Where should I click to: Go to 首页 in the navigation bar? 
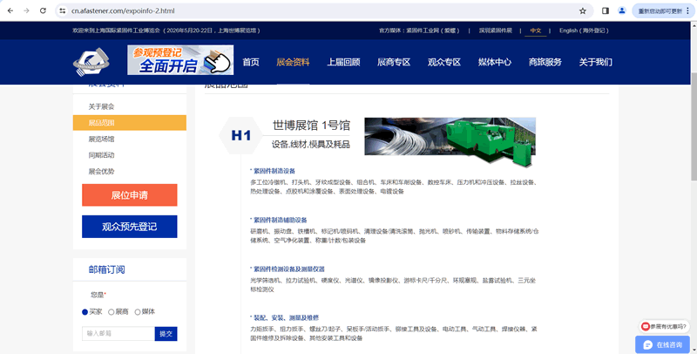point(251,62)
